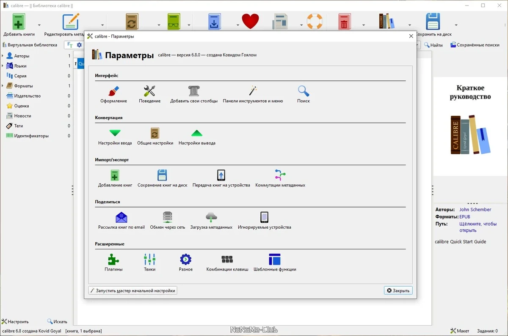Open dropdown arrow next to library icon
The width and height of the screenshot is (508, 336).
coord(410,25)
